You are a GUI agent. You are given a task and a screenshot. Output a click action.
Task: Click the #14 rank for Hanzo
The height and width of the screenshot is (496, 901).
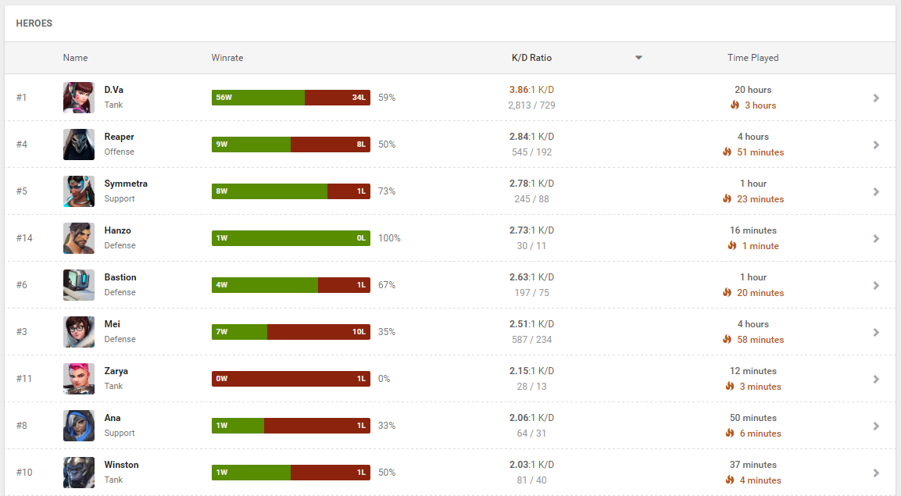(x=24, y=238)
